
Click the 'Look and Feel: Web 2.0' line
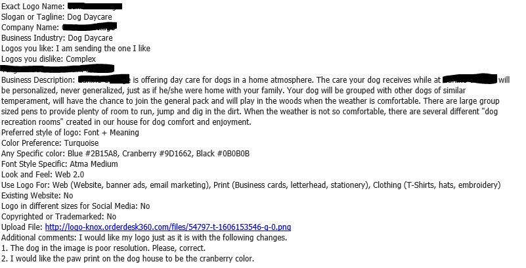pyautogui.click(x=43, y=175)
